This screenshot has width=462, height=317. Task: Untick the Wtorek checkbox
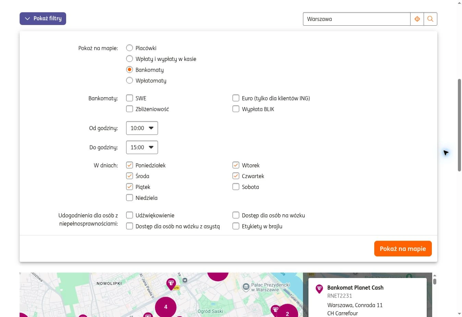(x=236, y=165)
